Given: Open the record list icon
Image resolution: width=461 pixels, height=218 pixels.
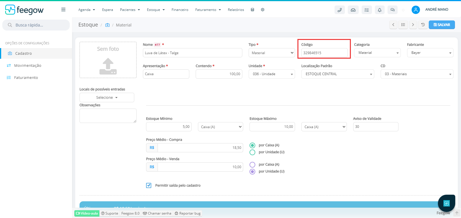Looking at the screenshot, I should pos(403,25).
